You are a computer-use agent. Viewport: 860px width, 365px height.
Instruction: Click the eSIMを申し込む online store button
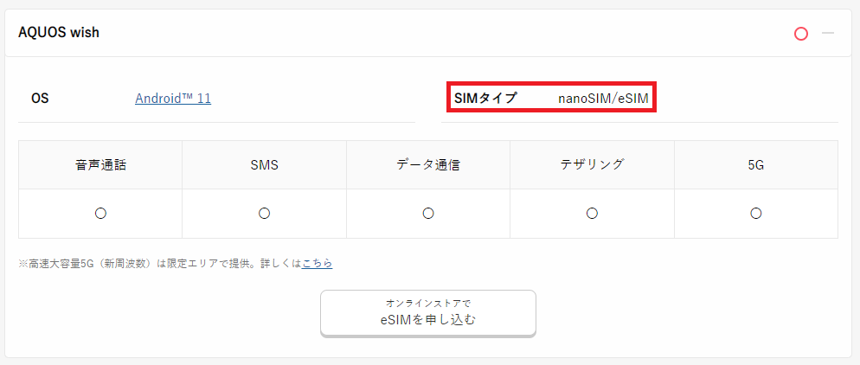[427, 313]
